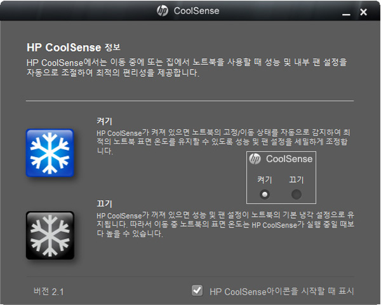This screenshot has height=305, width=381.
Task: Select the 켜기 radio button
Action: click(265, 194)
